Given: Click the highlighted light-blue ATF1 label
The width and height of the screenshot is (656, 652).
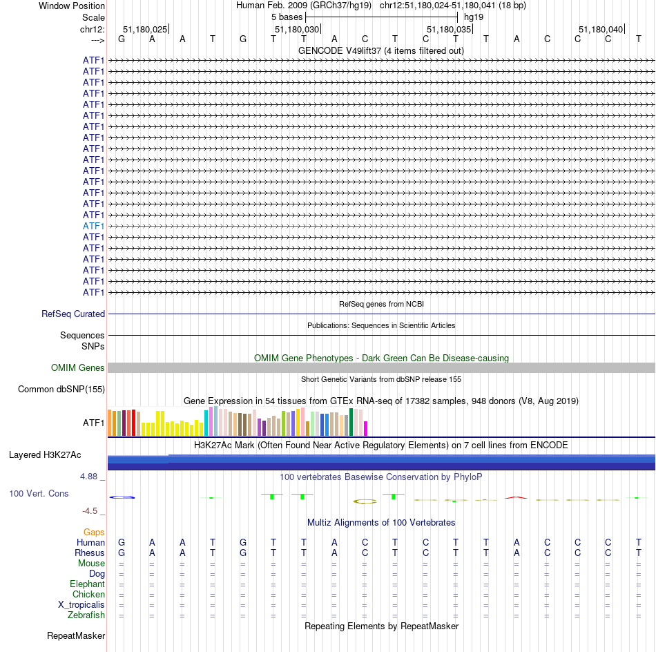Looking at the screenshot, I should click(x=93, y=226).
